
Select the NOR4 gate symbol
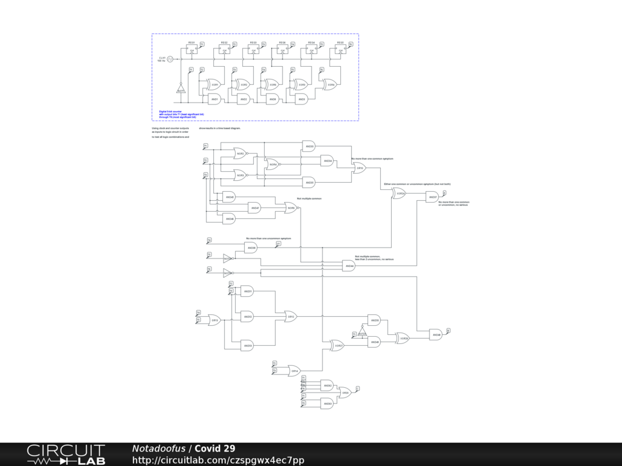coord(273,164)
